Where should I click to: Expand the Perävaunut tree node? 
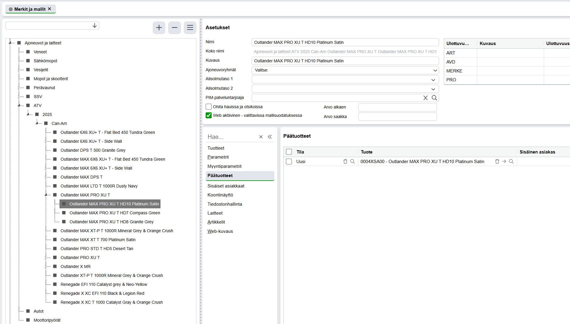point(19,88)
